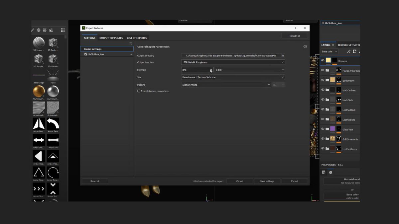Screen dimensions: 399x224
Task: Select the Arrow Double alpha icon
Action: (x=39, y=140)
